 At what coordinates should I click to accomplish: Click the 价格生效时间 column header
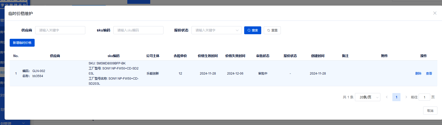[x=208, y=56]
